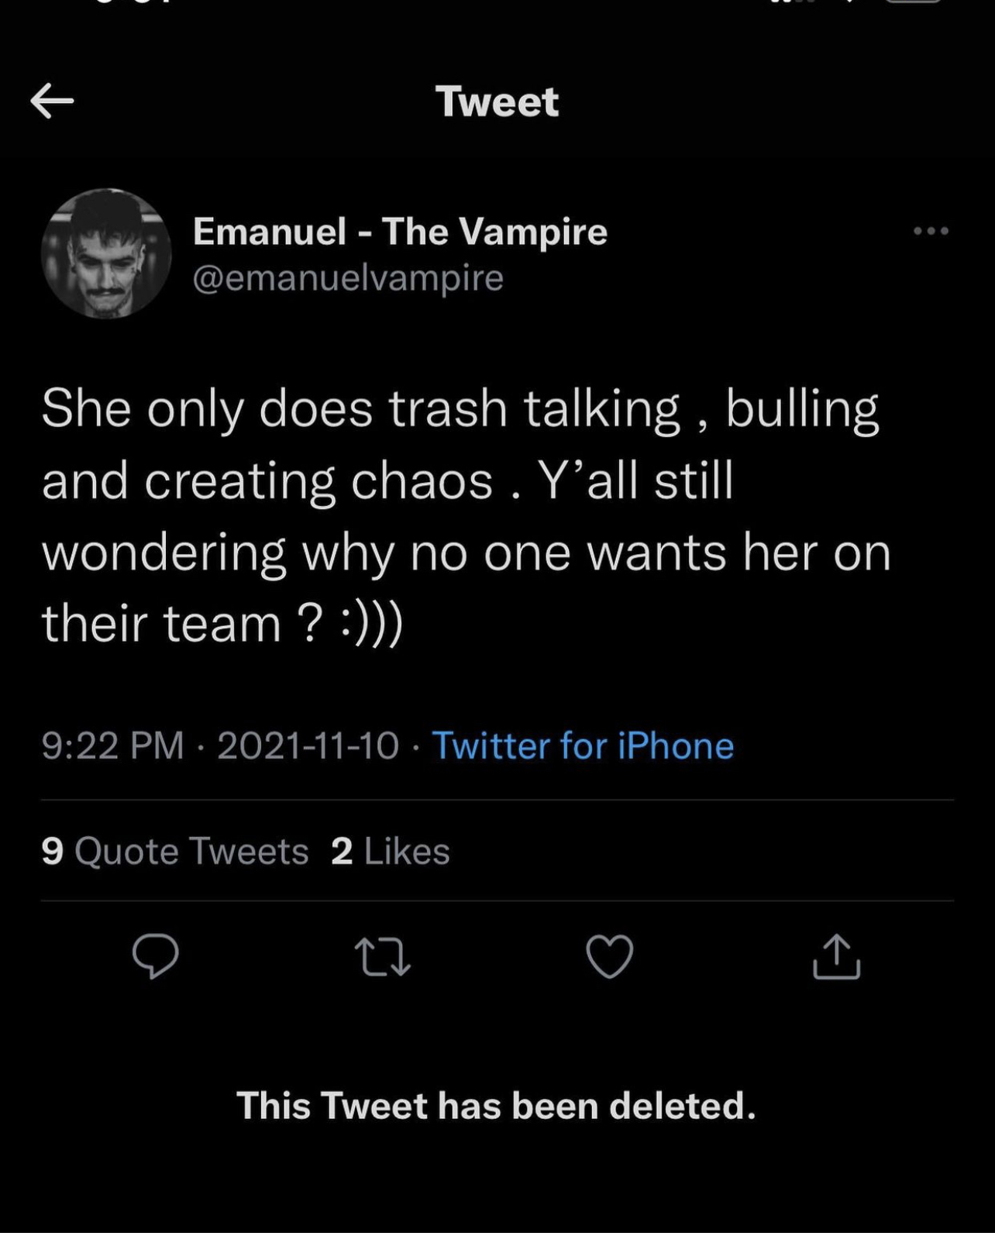
Task: Tap the 9:22 PM timestamp
Action: coord(113,745)
